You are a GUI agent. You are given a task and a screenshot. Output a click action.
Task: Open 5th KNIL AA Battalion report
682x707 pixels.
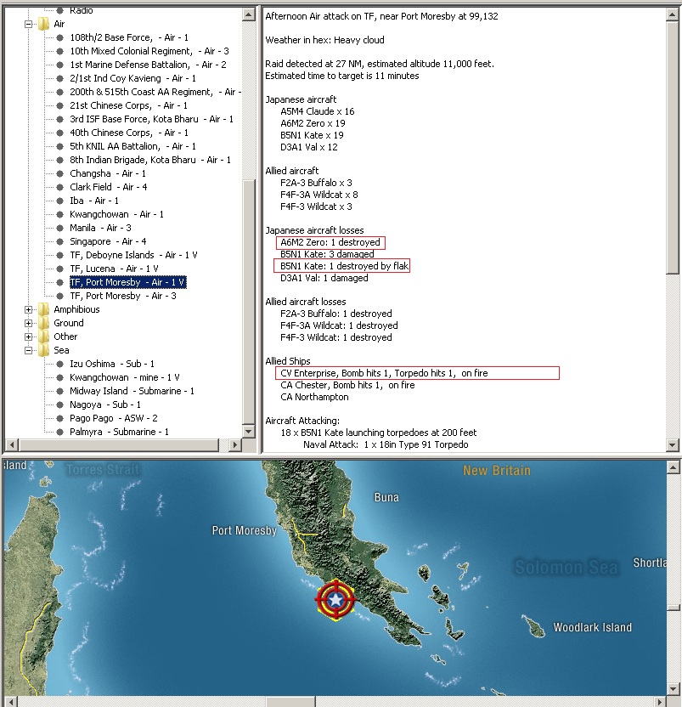pos(133,146)
